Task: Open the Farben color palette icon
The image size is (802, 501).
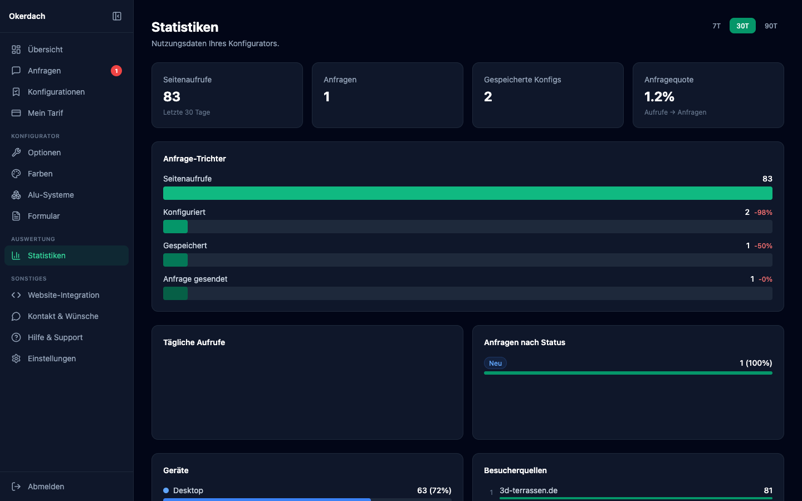Action: click(16, 174)
